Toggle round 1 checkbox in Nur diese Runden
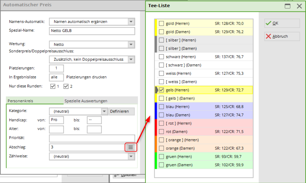This screenshot has width=306, height=183. pos(53,86)
